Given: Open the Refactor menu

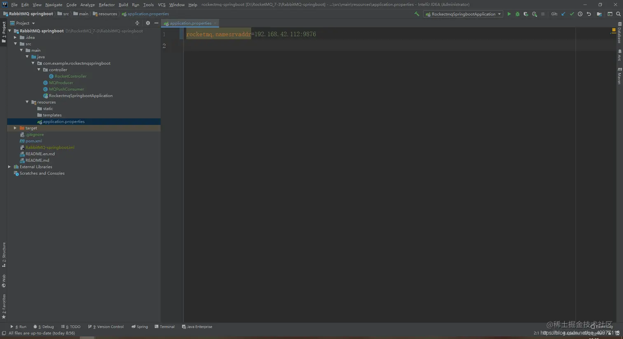Looking at the screenshot, I should point(107,5).
